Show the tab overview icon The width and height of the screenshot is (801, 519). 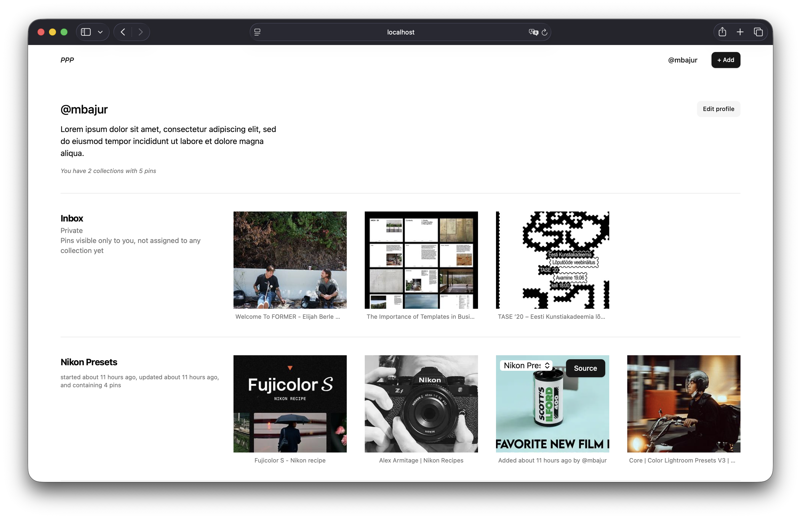pyautogui.click(x=758, y=32)
